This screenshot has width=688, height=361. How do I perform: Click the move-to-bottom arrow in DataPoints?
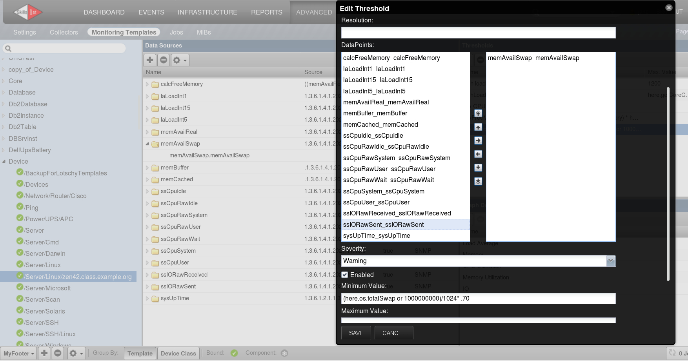(x=478, y=181)
